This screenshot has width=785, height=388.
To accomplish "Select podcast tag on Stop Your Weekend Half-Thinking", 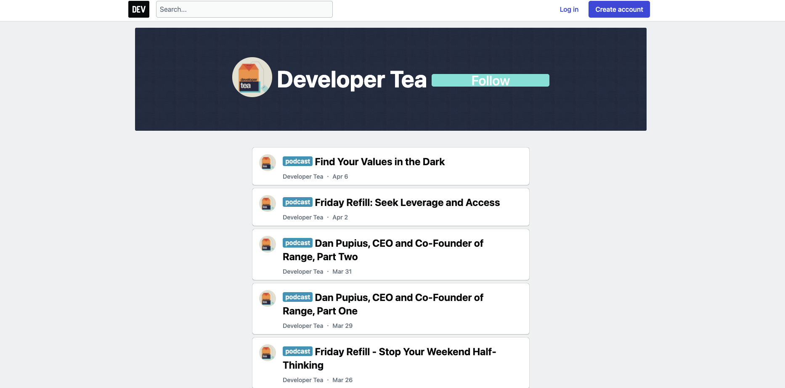I will tap(297, 351).
